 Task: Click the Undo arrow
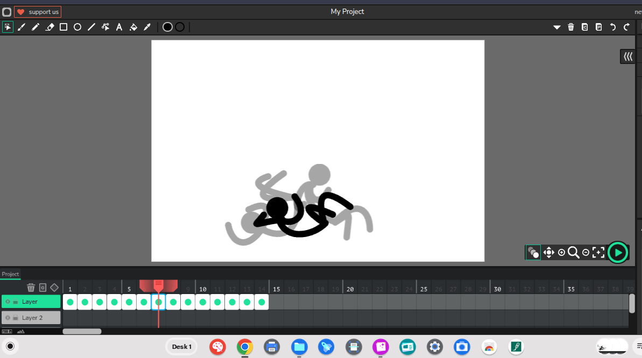(612, 27)
